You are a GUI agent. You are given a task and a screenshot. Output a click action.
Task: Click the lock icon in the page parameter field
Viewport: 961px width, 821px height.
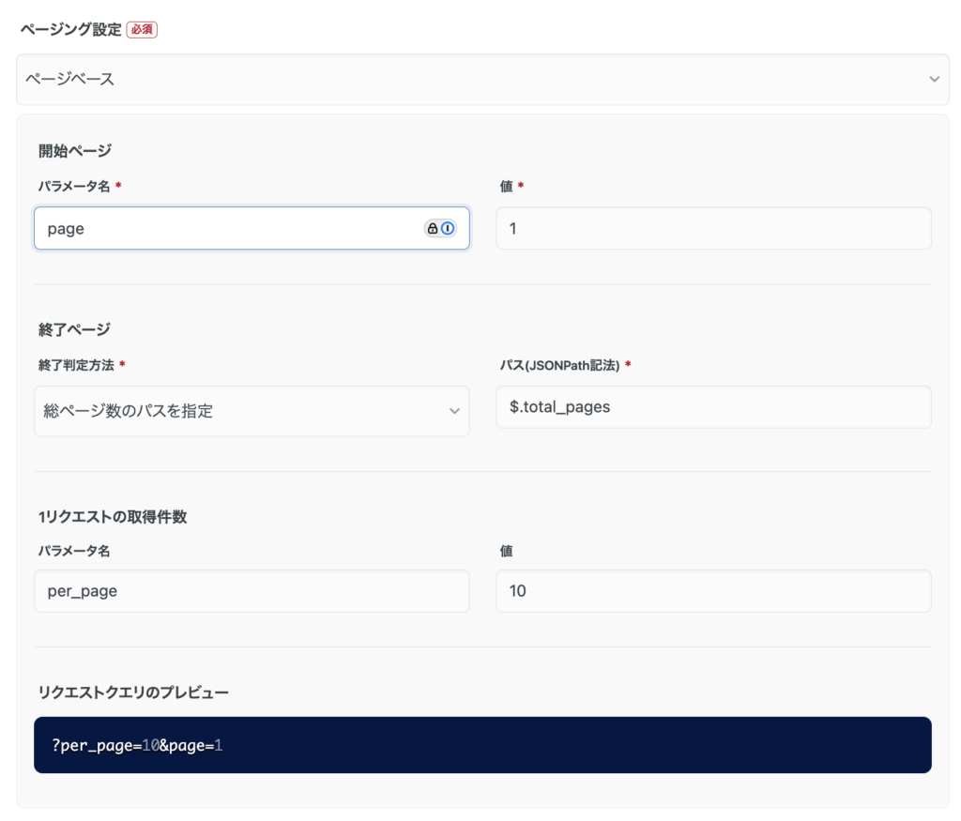click(x=433, y=228)
